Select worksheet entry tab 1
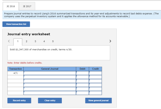This screenshot has height=109, width=161. click(x=18, y=42)
